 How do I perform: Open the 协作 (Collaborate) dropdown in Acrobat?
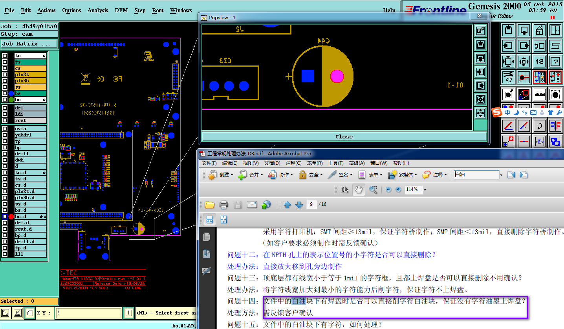(280, 175)
